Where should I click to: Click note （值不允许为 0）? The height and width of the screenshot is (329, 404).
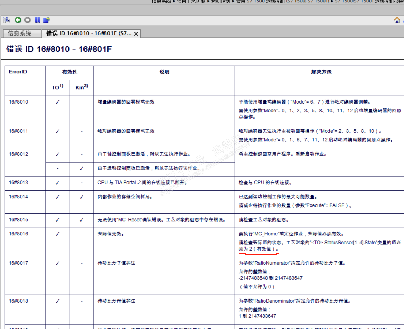click(x=257, y=287)
